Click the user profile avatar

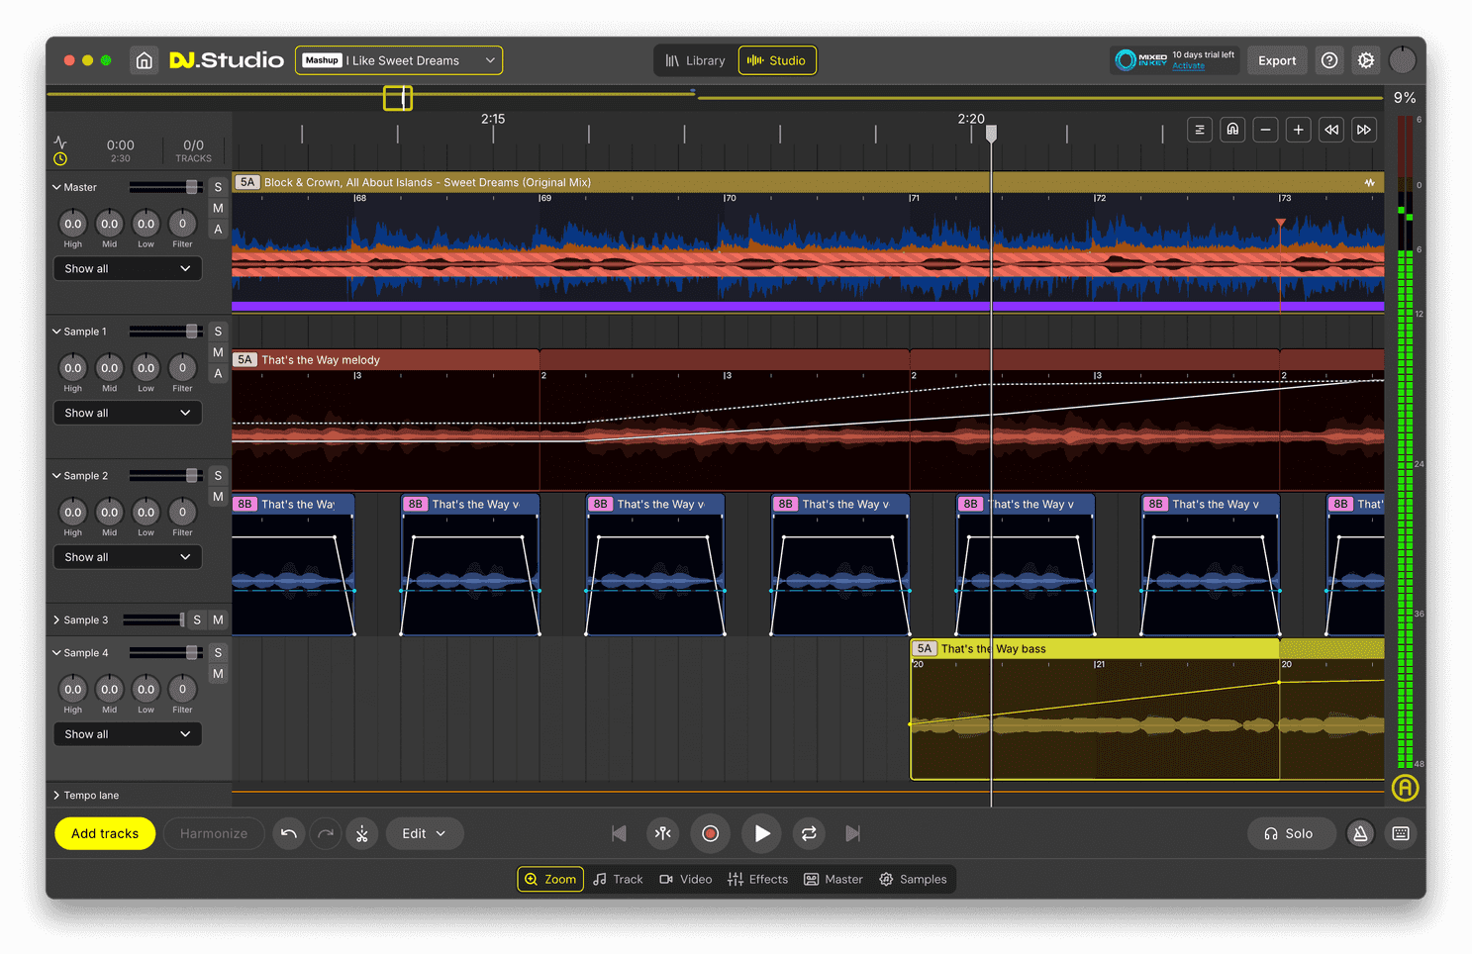click(1403, 60)
